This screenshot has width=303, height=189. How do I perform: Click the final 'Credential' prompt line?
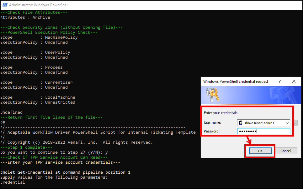pos(13,182)
